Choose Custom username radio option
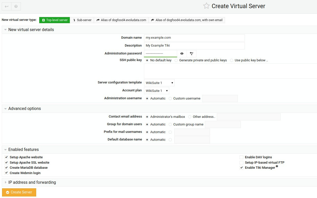 (170, 98)
